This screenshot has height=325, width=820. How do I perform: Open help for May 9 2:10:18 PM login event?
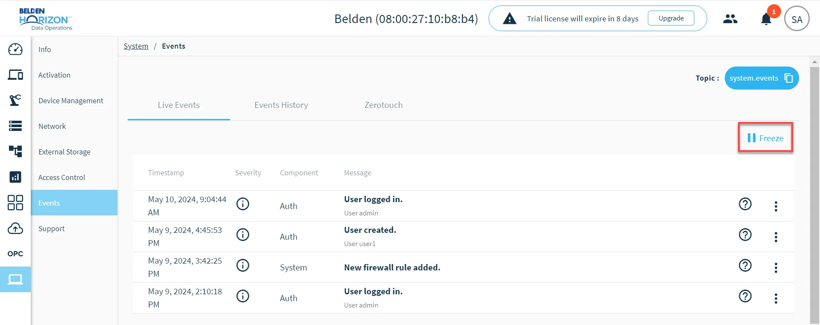tap(745, 296)
